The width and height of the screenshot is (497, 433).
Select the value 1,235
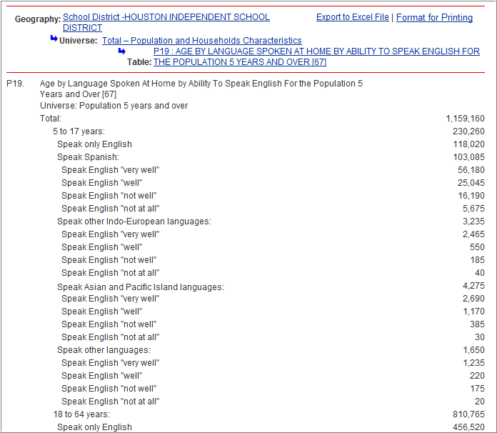474,363
